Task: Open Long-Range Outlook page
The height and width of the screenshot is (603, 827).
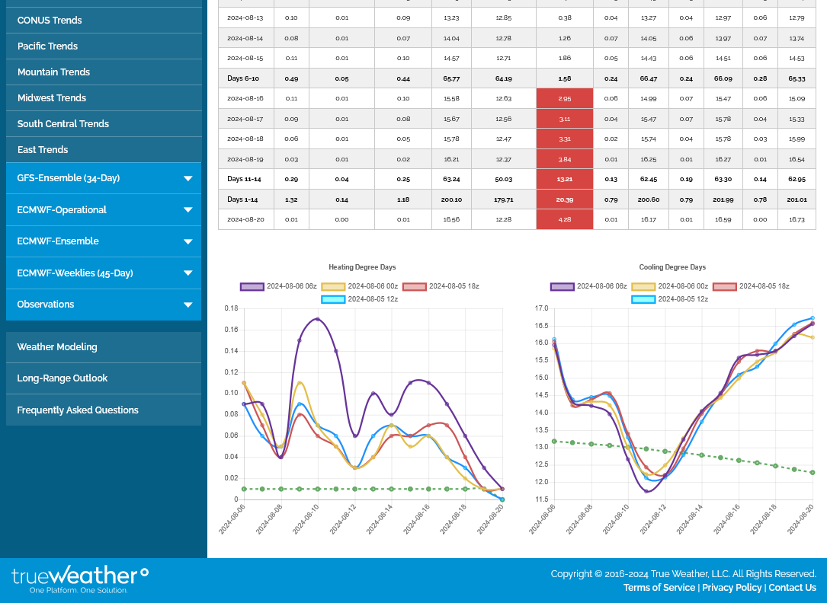Action: [63, 378]
